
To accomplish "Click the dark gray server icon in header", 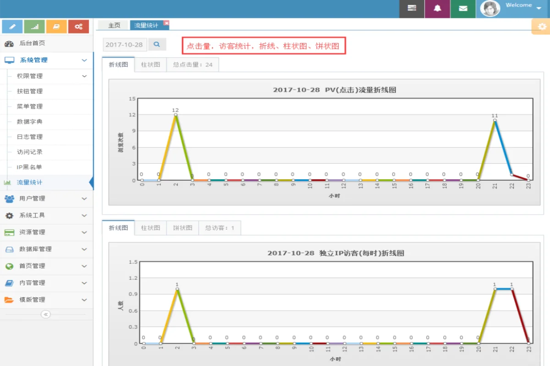I will pyautogui.click(x=412, y=9).
